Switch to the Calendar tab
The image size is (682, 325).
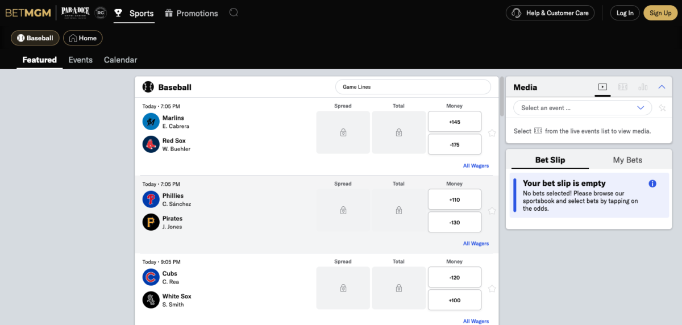[120, 60]
